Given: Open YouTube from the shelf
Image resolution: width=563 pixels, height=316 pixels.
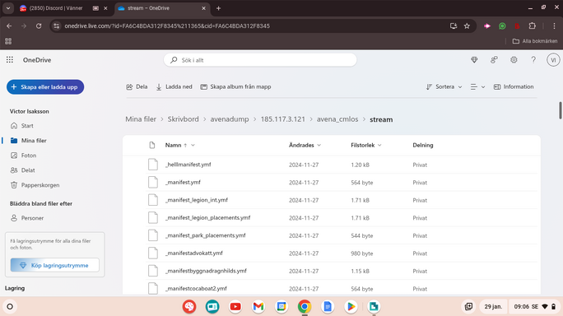Looking at the screenshot, I should tap(235, 307).
